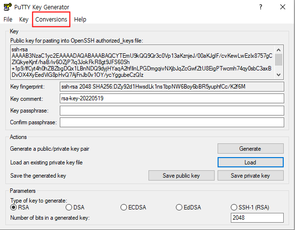Click 'Save the generated key' text
The height and width of the screenshot is (230, 295).
pos(38,176)
